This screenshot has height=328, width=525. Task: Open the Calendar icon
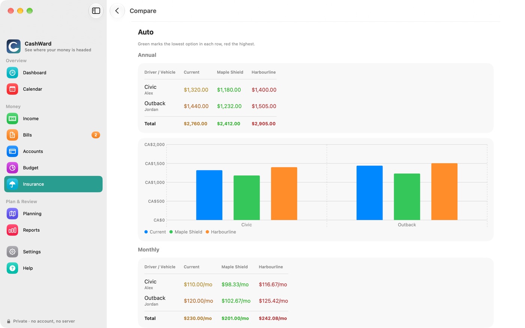pyautogui.click(x=12, y=89)
